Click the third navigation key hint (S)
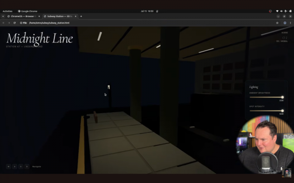The height and width of the screenshot is (183, 294). tap(21, 166)
